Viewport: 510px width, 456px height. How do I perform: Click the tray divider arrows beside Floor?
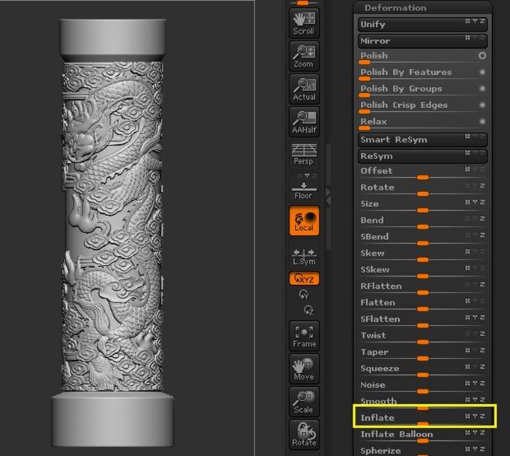tap(328, 196)
